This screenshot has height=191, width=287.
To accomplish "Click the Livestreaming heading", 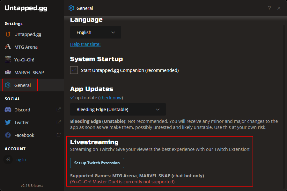I will coord(94,142).
